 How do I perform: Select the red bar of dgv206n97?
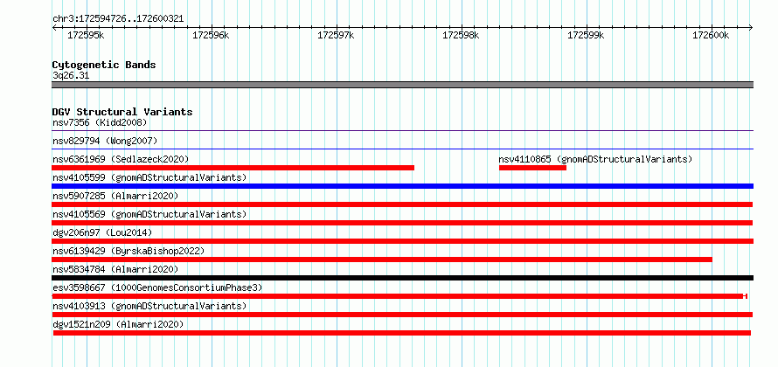pos(402,241)
